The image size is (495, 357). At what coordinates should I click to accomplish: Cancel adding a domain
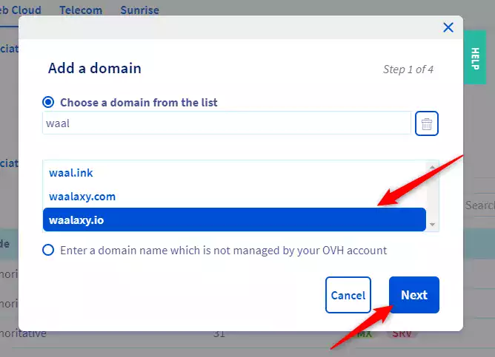[348, 295]
